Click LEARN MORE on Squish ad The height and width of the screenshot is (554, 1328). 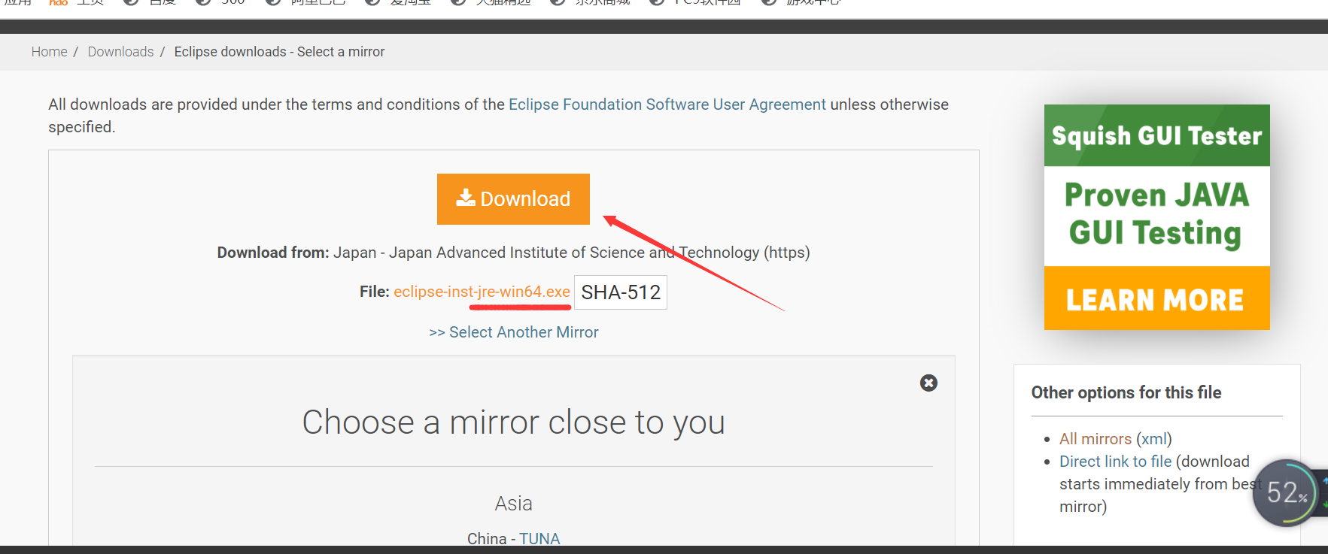click(1156, 298)
